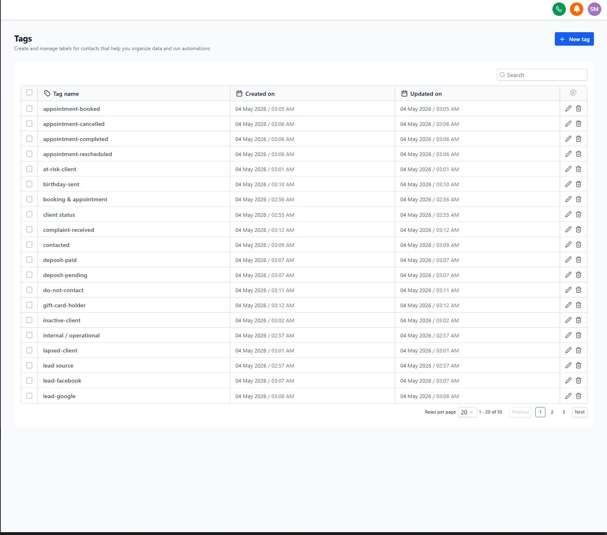Click the inactive-client tag name
The width and height of the screenshot is (607, 535).
[62, 320]
